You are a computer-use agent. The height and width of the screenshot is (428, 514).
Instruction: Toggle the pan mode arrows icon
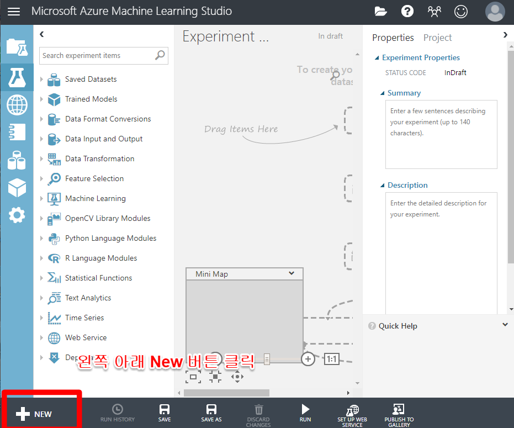click(237, 377)
